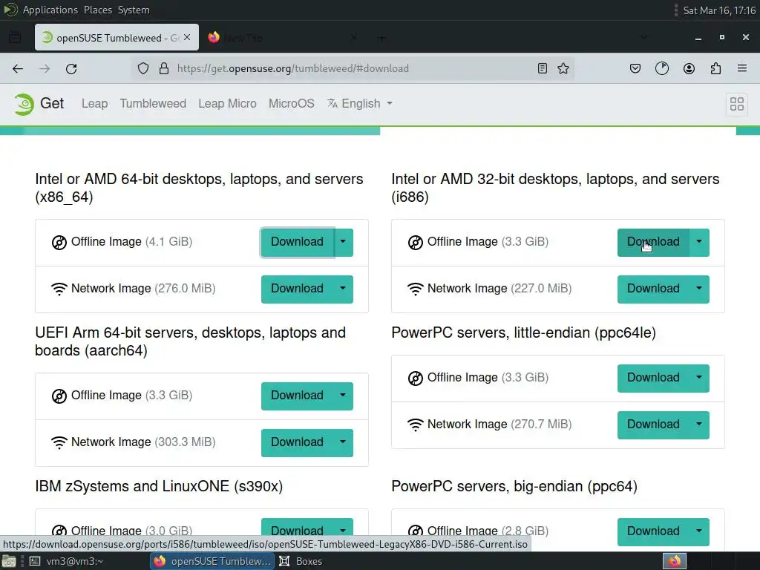The height and width of the screenshot is (570, 760).
Task: Download x86_64 Network Image 276.0 MiB
Action: 297,289
